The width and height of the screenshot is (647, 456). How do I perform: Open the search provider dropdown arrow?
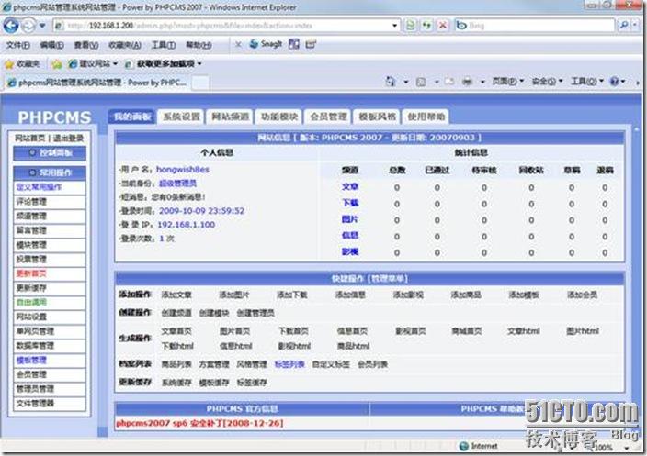tap(635, 26)
